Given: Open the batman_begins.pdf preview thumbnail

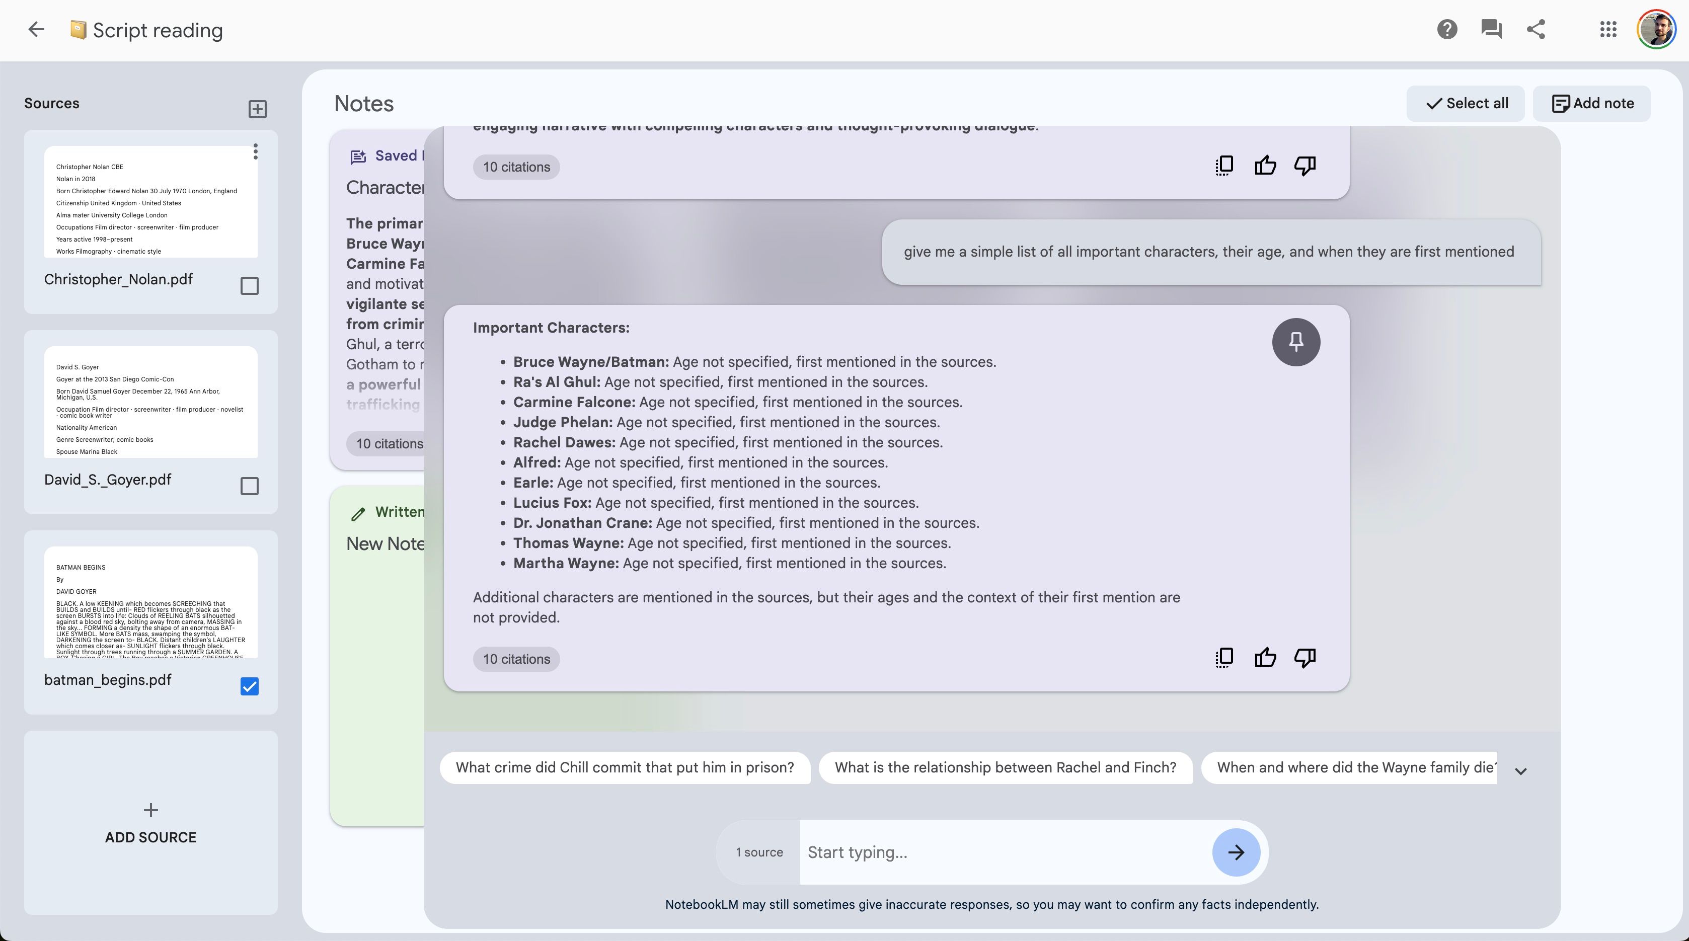Looking at the screenshot, I should (x=151, y=602).
